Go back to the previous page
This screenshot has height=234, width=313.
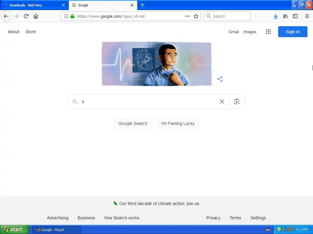[x=6, y=16]
